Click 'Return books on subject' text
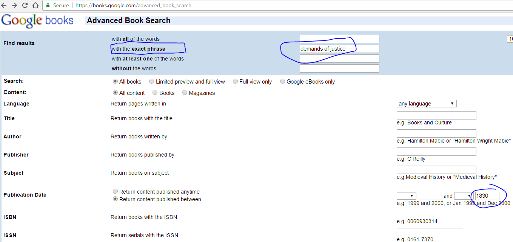This screenshot has width=513, height=242. click(140, 173)
